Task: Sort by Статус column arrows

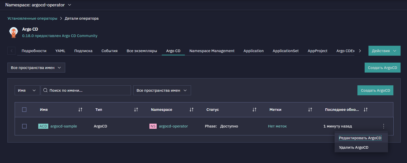Action: point(254,110)
